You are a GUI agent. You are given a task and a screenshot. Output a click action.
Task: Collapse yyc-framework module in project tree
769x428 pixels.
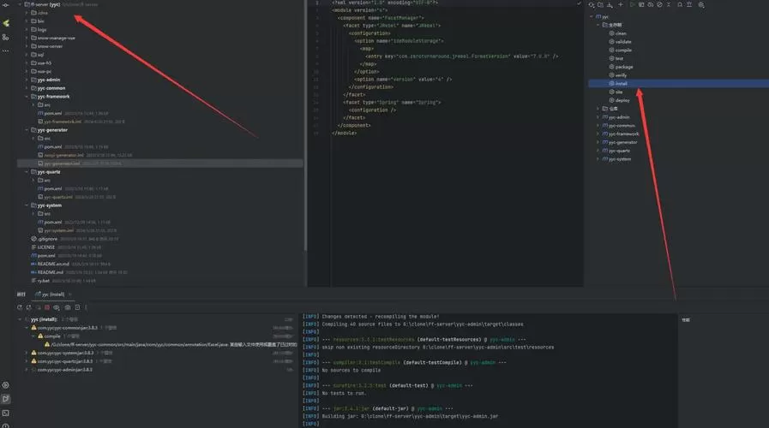pyautogui.click(x=27, y=97)
